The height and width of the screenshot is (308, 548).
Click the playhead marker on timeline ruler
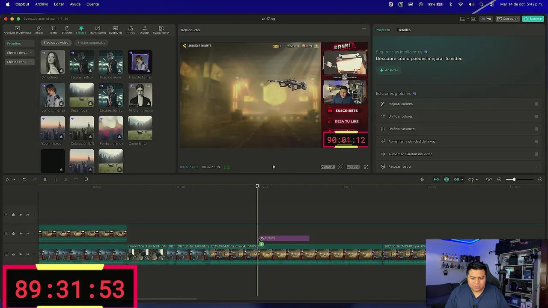pos(257,187)
